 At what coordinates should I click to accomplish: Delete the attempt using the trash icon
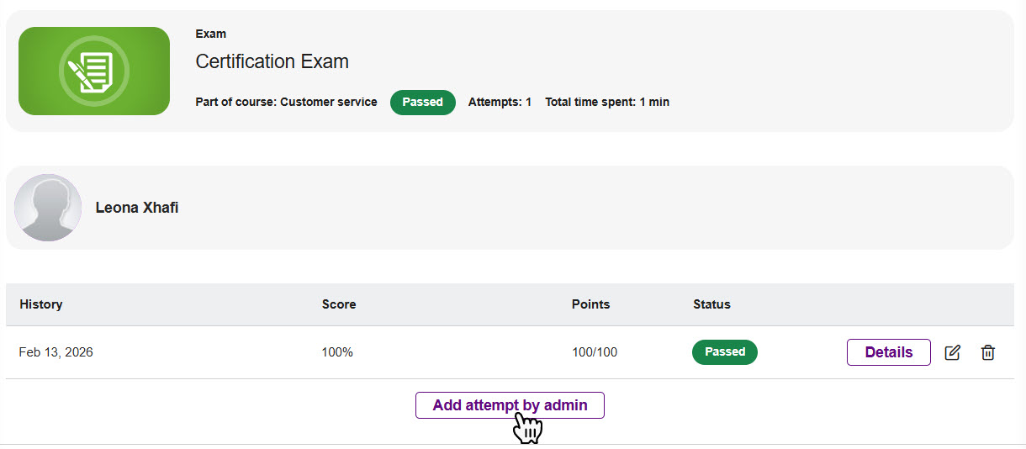pos(988,352)
